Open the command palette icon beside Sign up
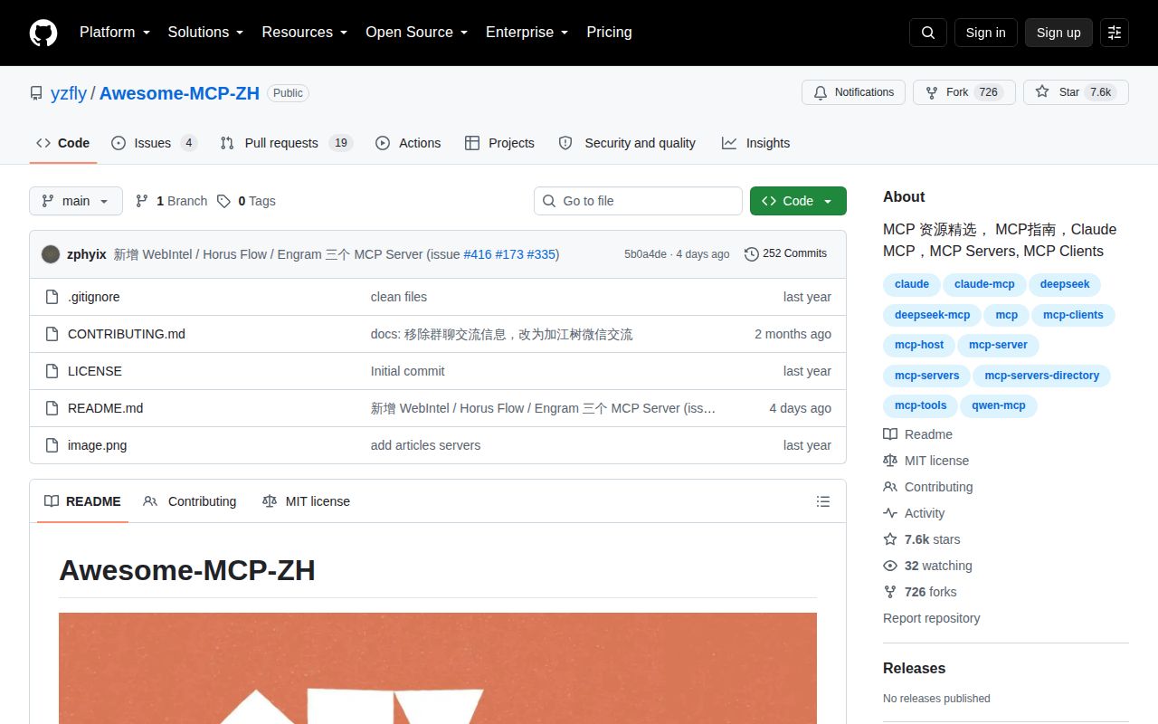This screenshot has height=724, width=1158. pyautogui.click(x=1115, y=33)
